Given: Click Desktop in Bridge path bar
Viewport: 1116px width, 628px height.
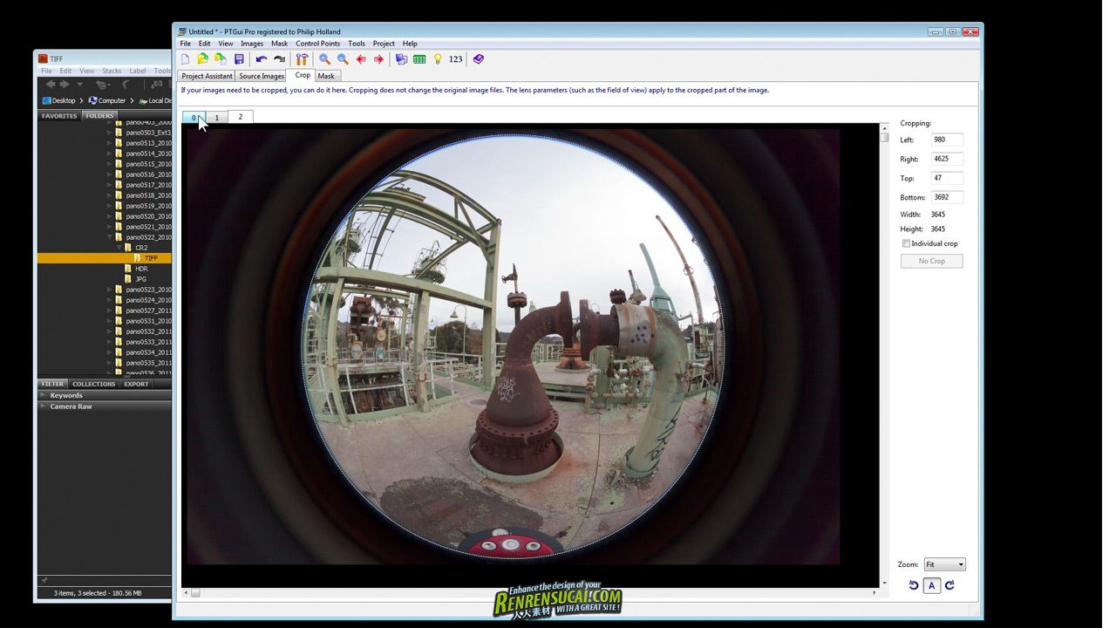Looking at the screenshot, I should pyautogui.click(x=58, y=100).
